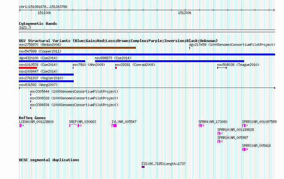
Task: Click the ruler's right arrow end
Action: (274, 10)
